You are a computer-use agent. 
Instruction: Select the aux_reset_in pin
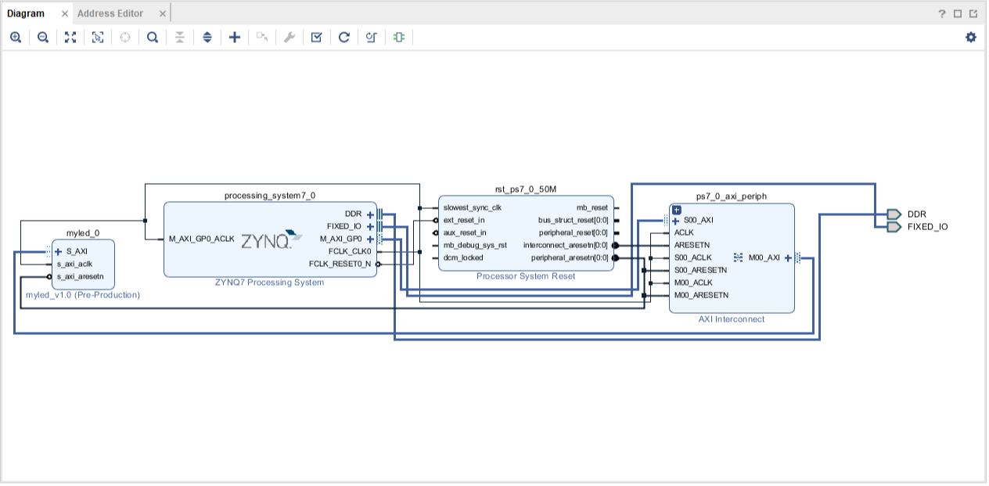465,233
